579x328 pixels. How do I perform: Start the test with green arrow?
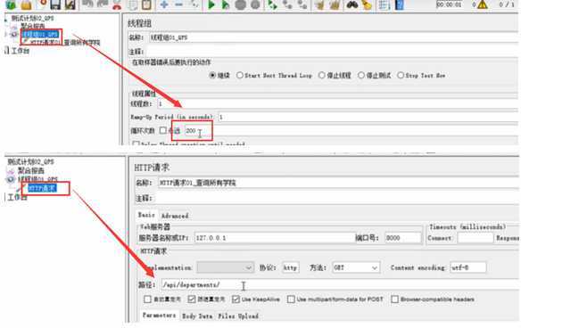(211, 4)
